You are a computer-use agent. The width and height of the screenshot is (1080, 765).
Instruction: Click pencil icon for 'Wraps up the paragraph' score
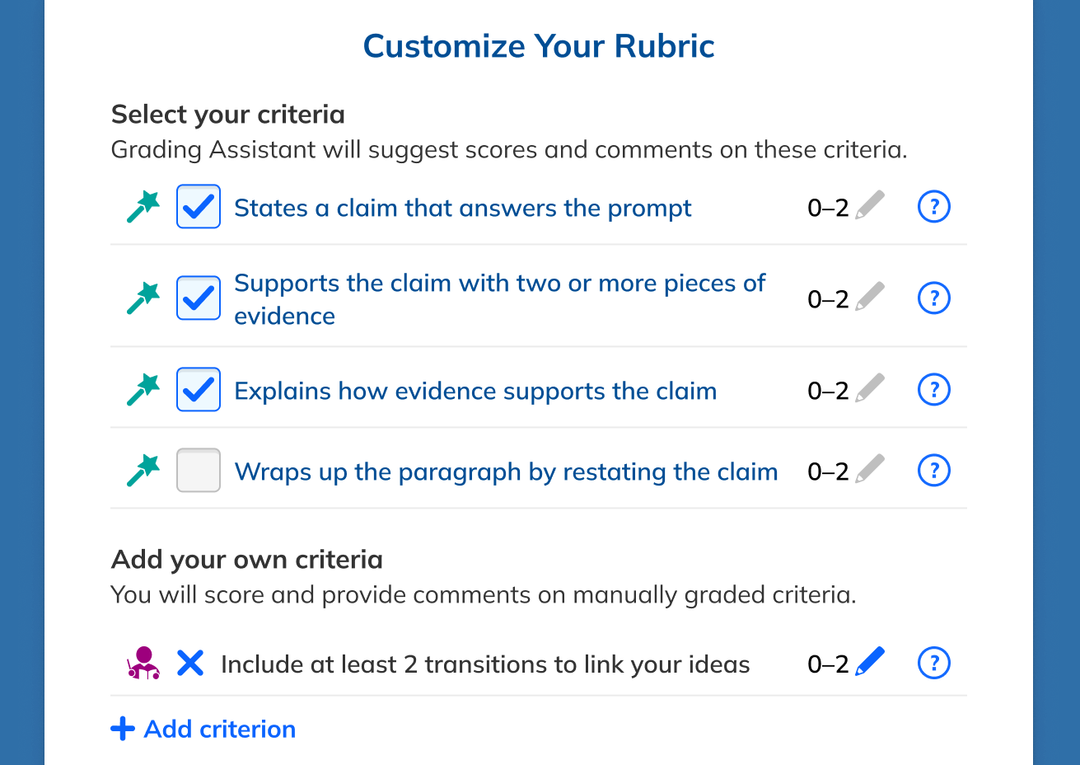pyautogui.click(x=870, y=469)
